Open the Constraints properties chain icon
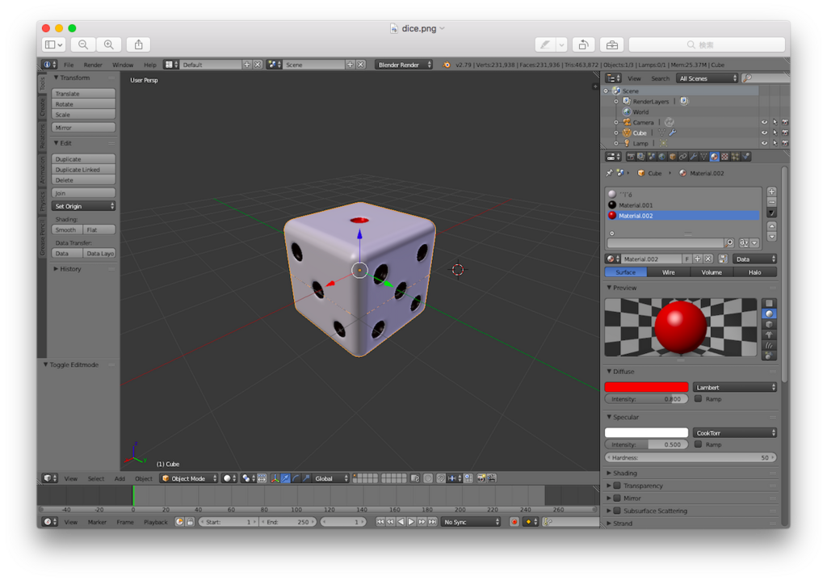Image resolution: width=827 pixels, height=581 pixels. [x=683, y=157]
